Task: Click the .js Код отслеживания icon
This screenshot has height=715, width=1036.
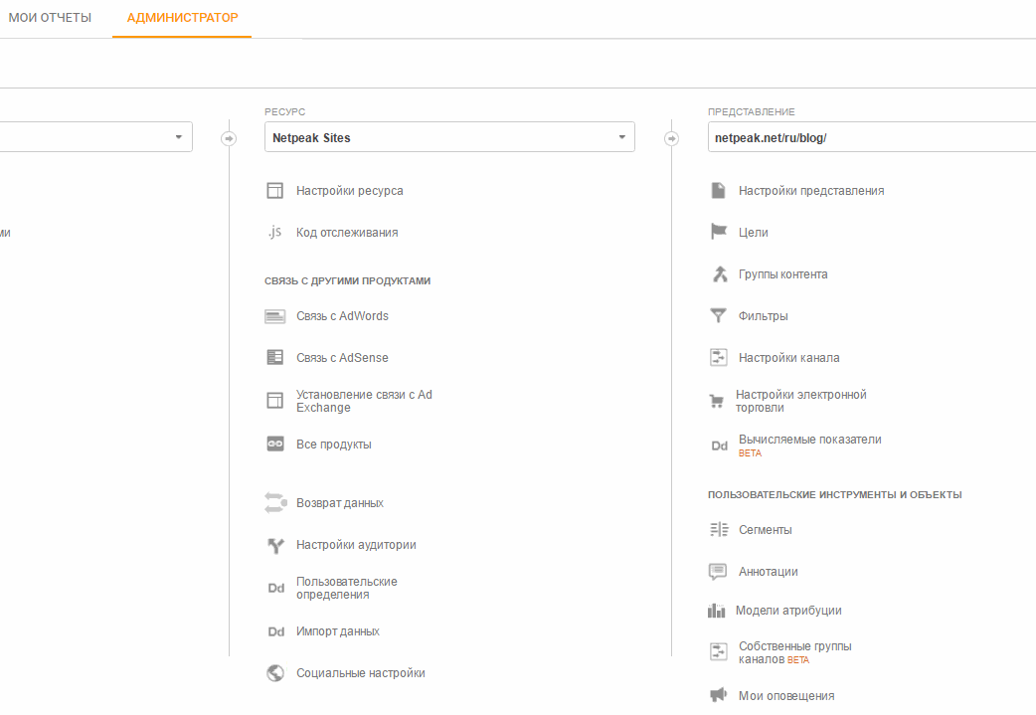Action: click(274, 232)
